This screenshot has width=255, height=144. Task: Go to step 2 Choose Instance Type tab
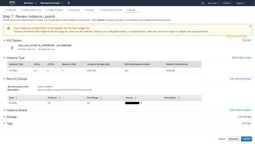click(x=31, y=10)
